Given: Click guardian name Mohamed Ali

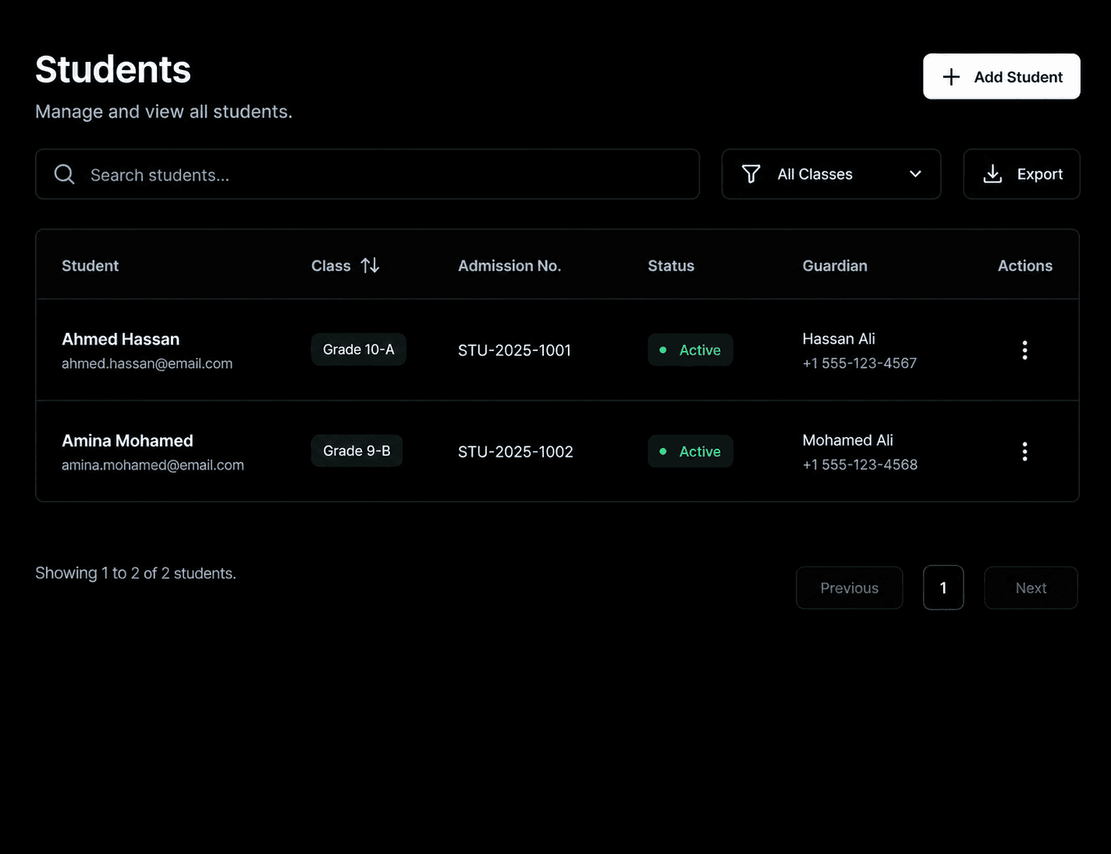Looking at the screenshot, I should pyautogui.click(x=848, y=440).
